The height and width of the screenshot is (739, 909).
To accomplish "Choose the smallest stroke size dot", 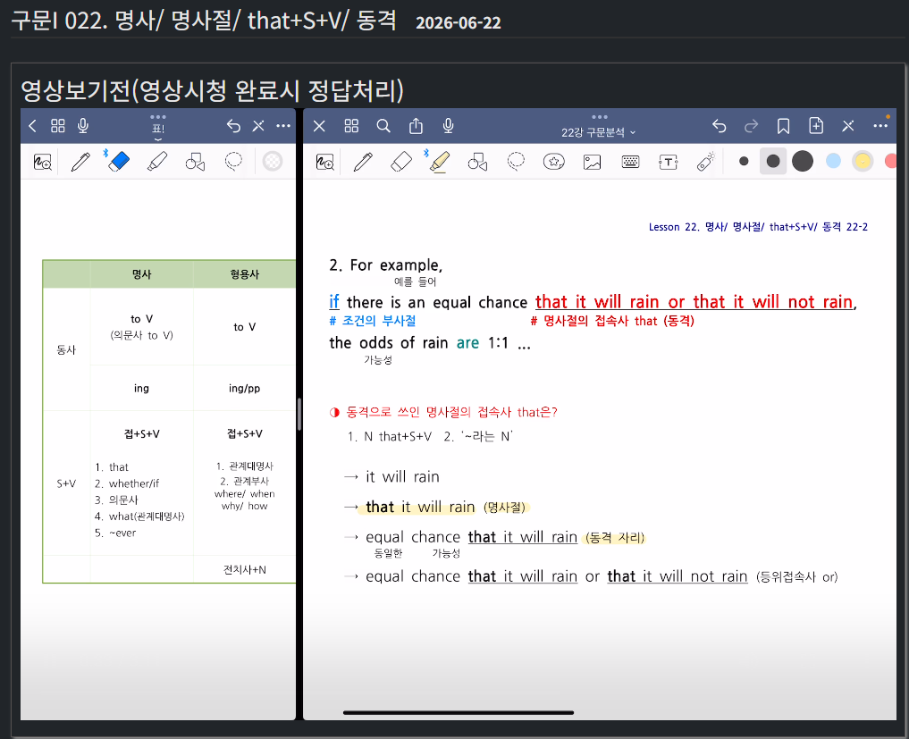I will tap(744, 161).
